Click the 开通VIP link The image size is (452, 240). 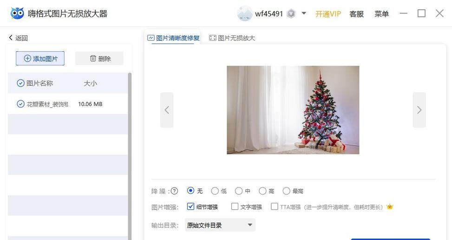pyautogui.click(x=328, y=14)
